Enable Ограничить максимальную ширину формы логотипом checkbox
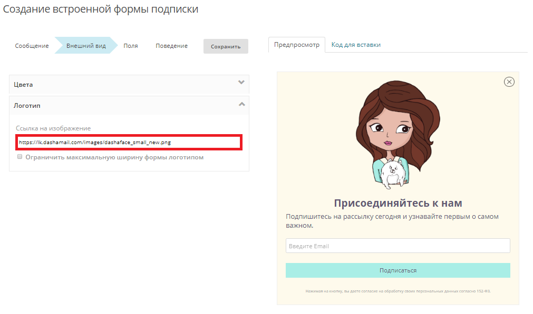The height and width of the screenshot is (314, 533). [x=20, y=157]
